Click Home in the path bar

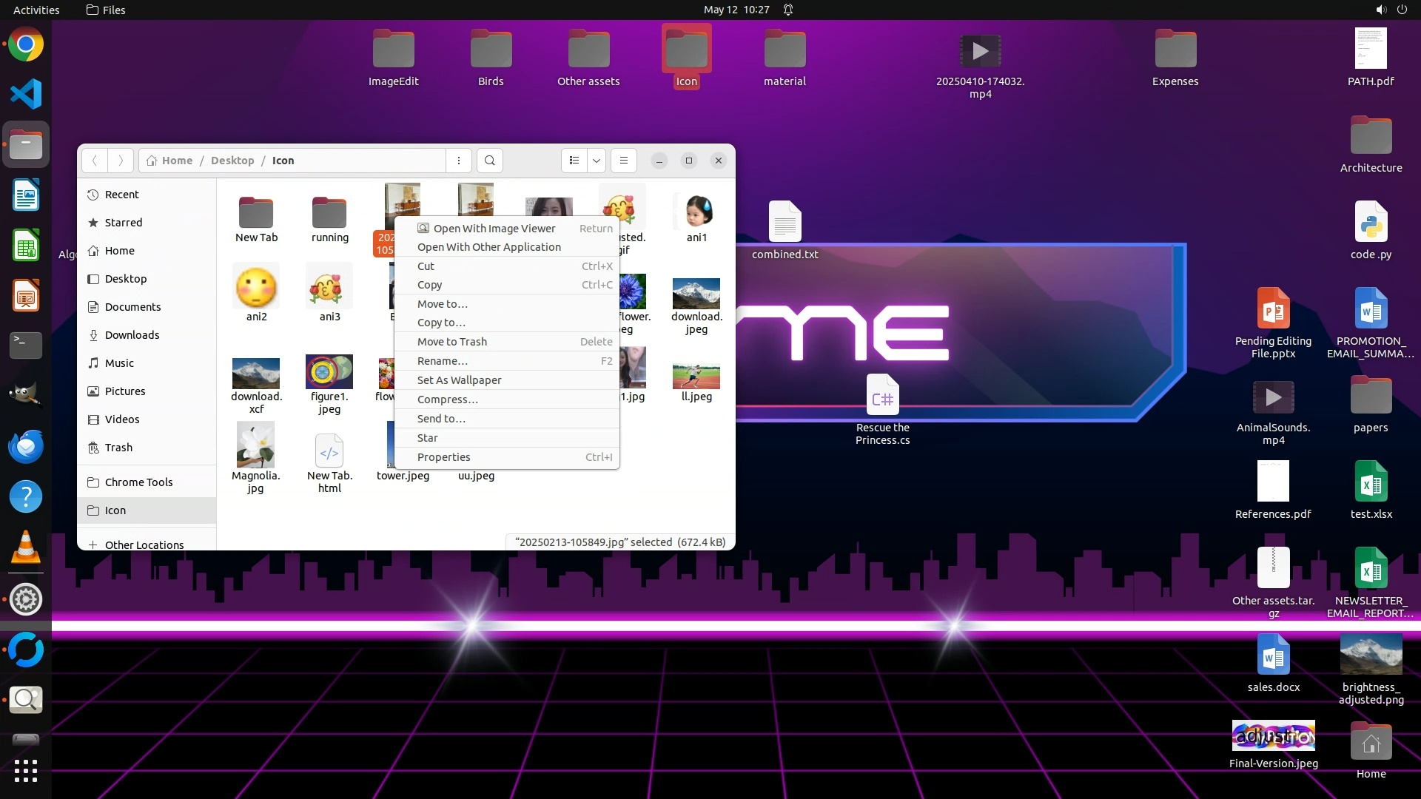tap(177, 161)
